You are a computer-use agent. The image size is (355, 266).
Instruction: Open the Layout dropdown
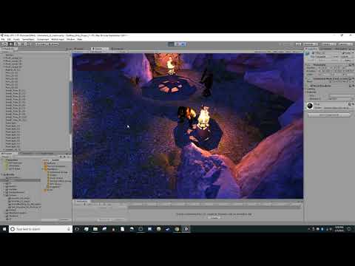345,44
